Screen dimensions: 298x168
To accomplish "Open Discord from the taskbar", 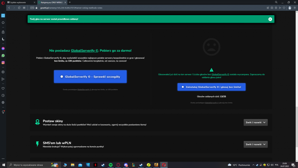I will pyautogui.click(x=126, y=165).
